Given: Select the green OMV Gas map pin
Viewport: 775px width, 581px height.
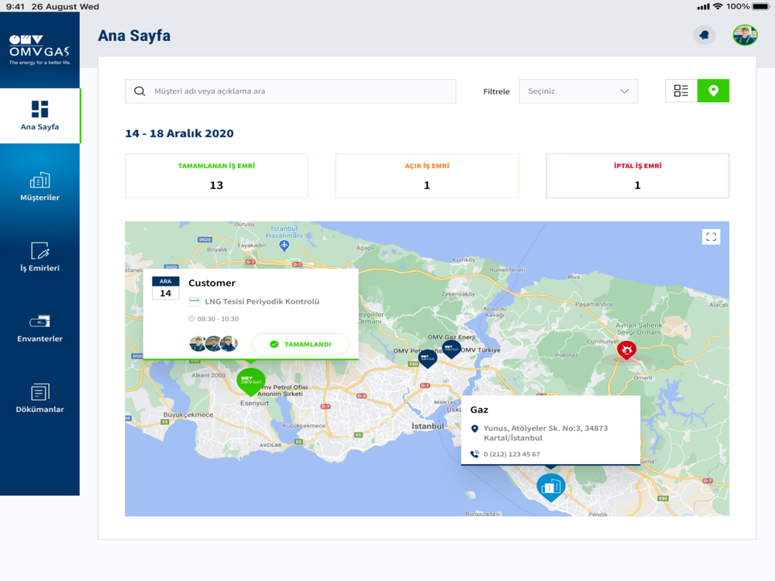Looking at the screenshot, I should pos(251,382).
